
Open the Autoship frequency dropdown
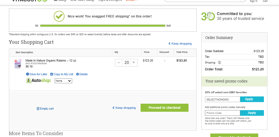click(x=63, y=81)
